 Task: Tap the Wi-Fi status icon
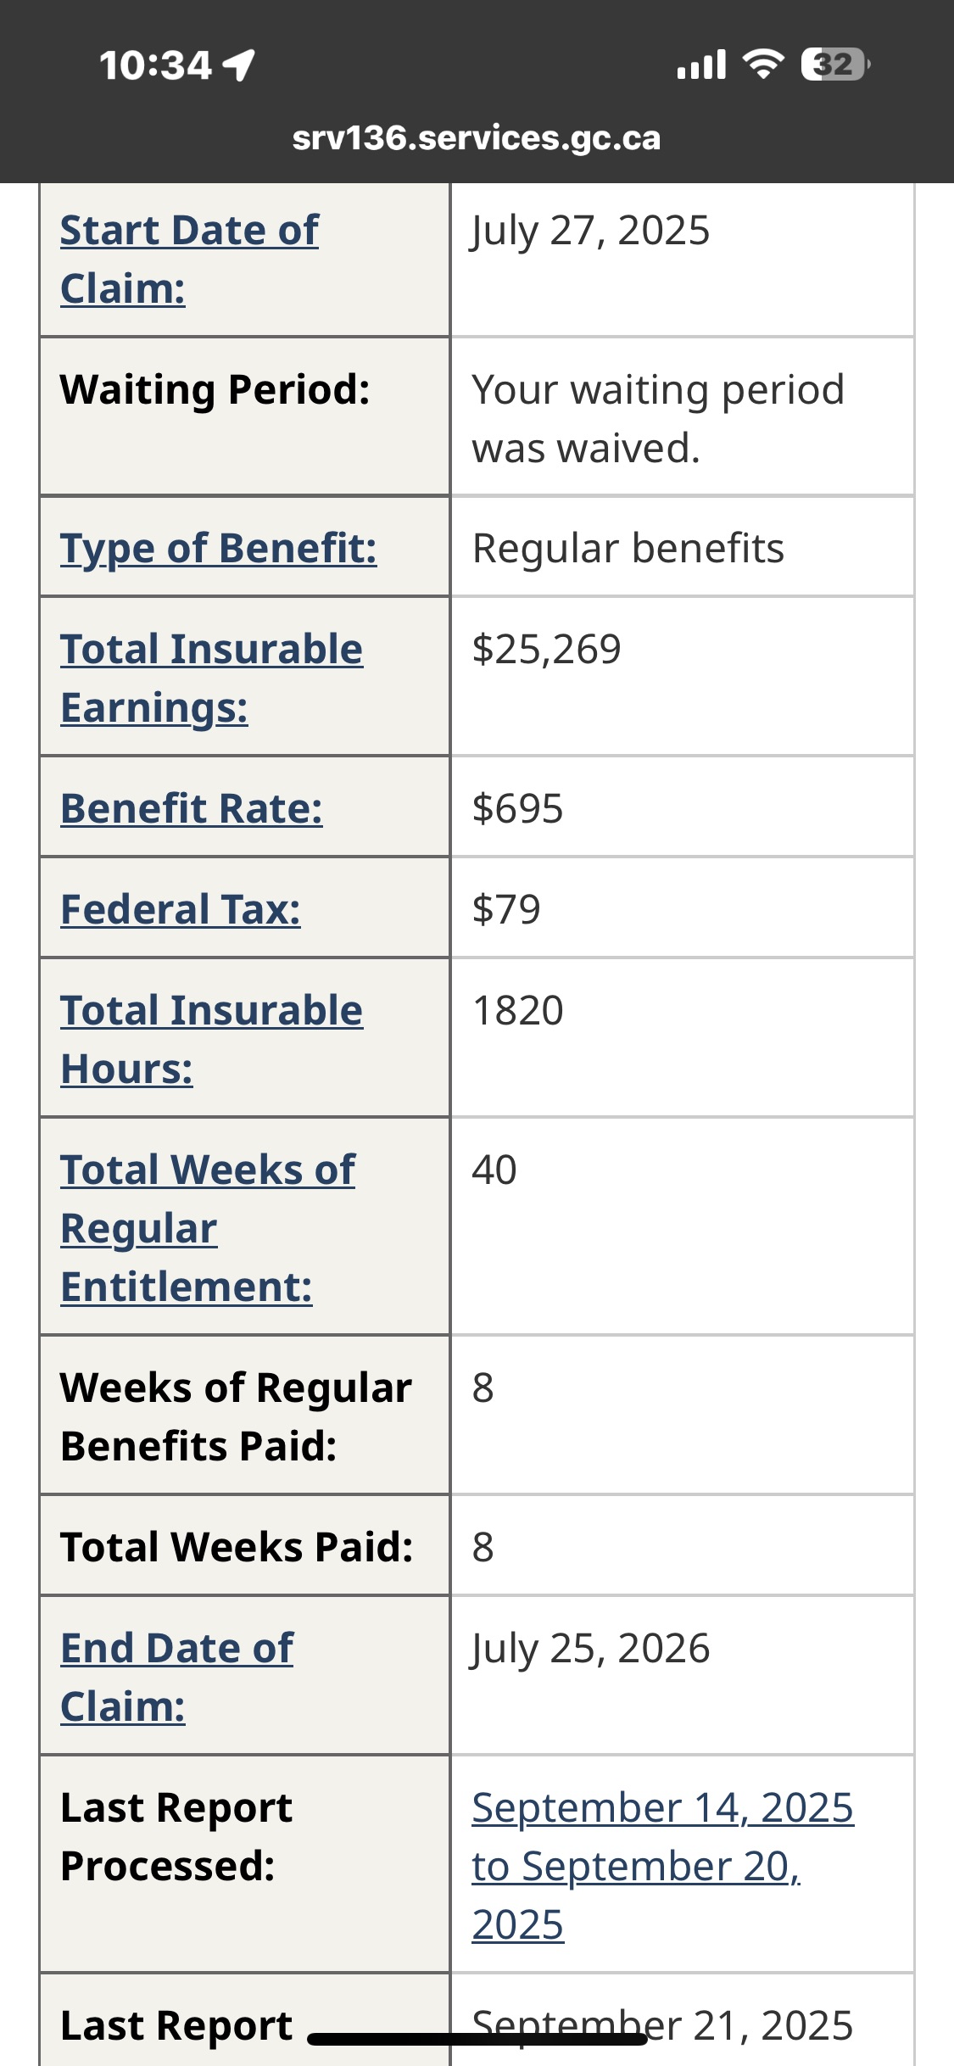763,64
